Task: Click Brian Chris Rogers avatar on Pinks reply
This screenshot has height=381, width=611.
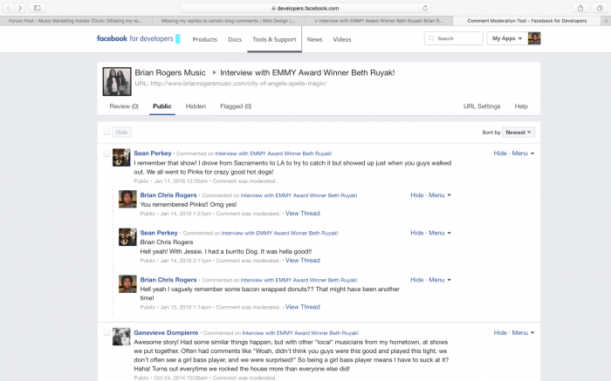Action: pos(127,199)
